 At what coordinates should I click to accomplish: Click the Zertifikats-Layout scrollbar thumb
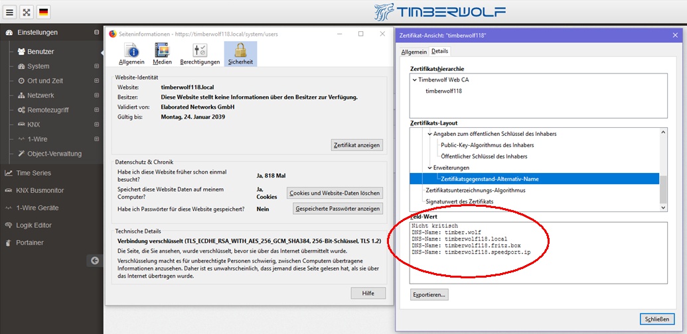point(663,190)
